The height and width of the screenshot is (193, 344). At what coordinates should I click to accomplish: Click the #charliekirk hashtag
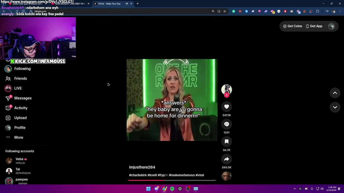point(138,175)
